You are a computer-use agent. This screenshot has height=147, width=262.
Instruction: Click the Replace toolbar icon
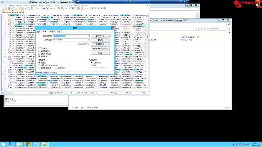47,9
